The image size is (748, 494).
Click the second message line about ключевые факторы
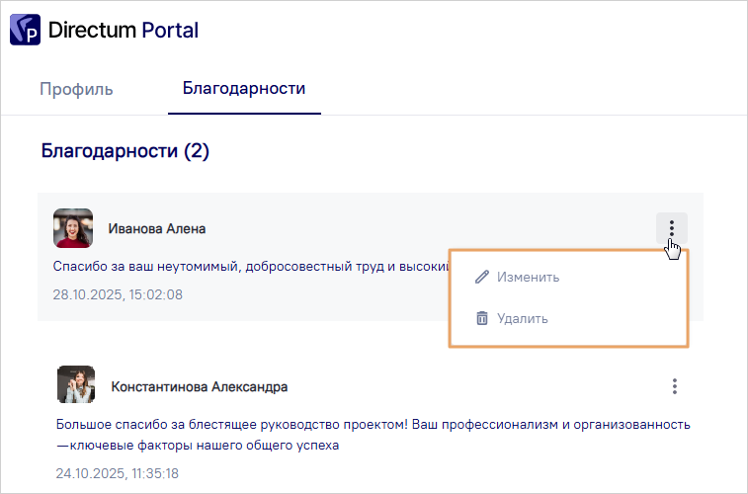click(198, 446)
